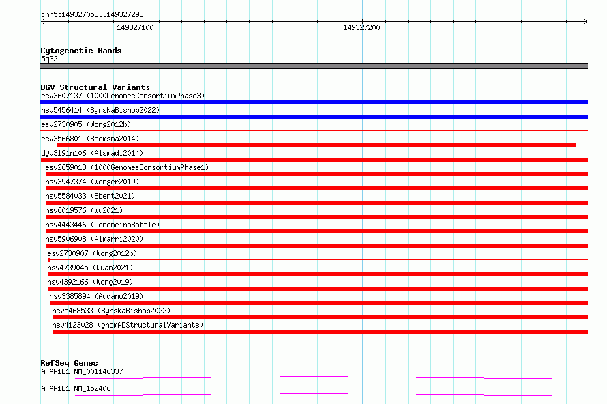This screenshot has width=607, height=404.
Task: Click the red bar of nsv4123028
Action: [x=320, y=332]
